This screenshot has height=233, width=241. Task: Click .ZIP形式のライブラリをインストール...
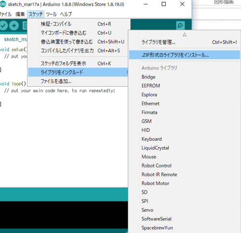(x=185, y=55)
